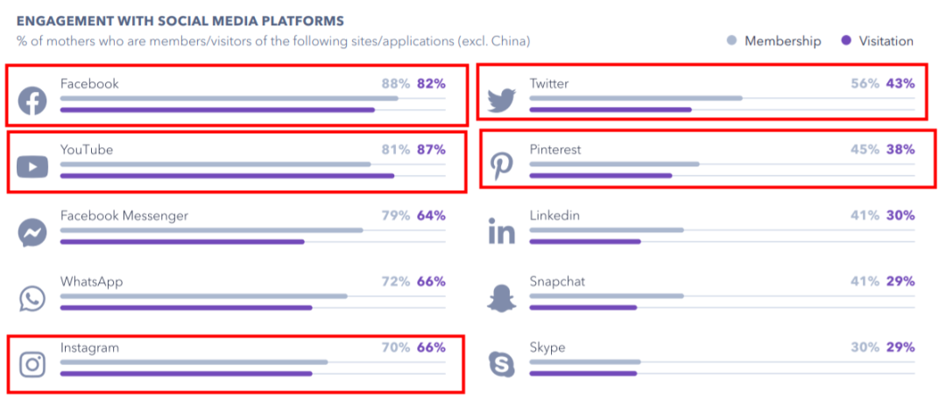Click the Skype logo icon

502,363
